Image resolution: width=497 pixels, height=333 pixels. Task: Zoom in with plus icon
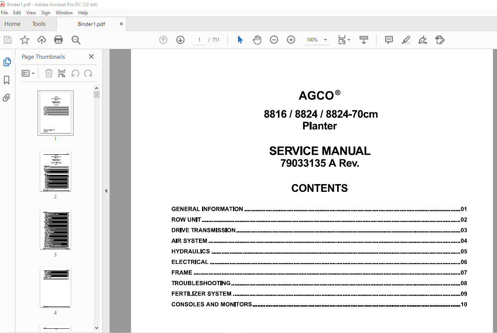click(291, 40)
